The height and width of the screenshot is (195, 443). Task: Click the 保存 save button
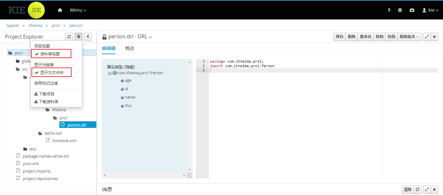[340, 37]
